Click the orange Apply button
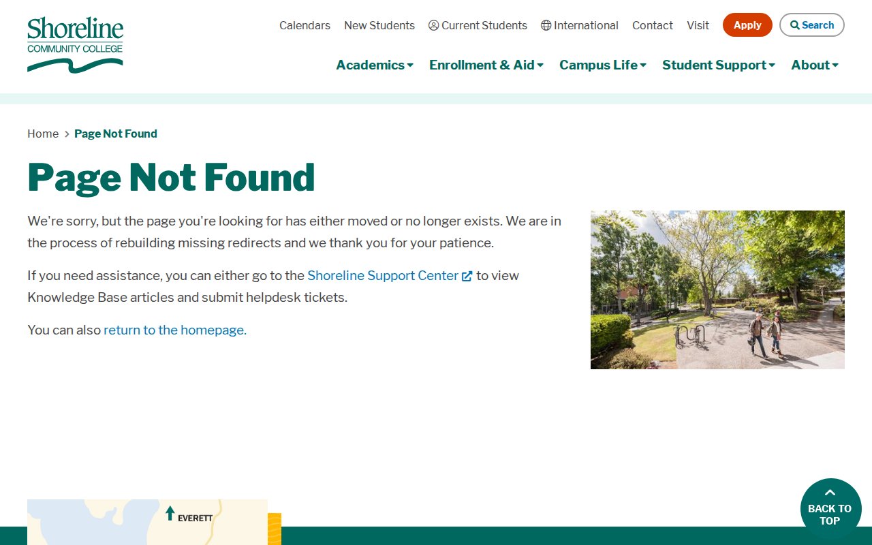872x545 pixels. (x=747, y=25)
